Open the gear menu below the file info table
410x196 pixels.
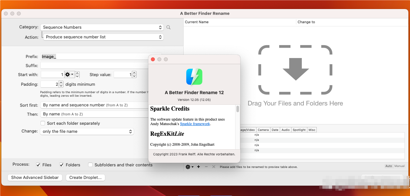(x=189, y=167)
